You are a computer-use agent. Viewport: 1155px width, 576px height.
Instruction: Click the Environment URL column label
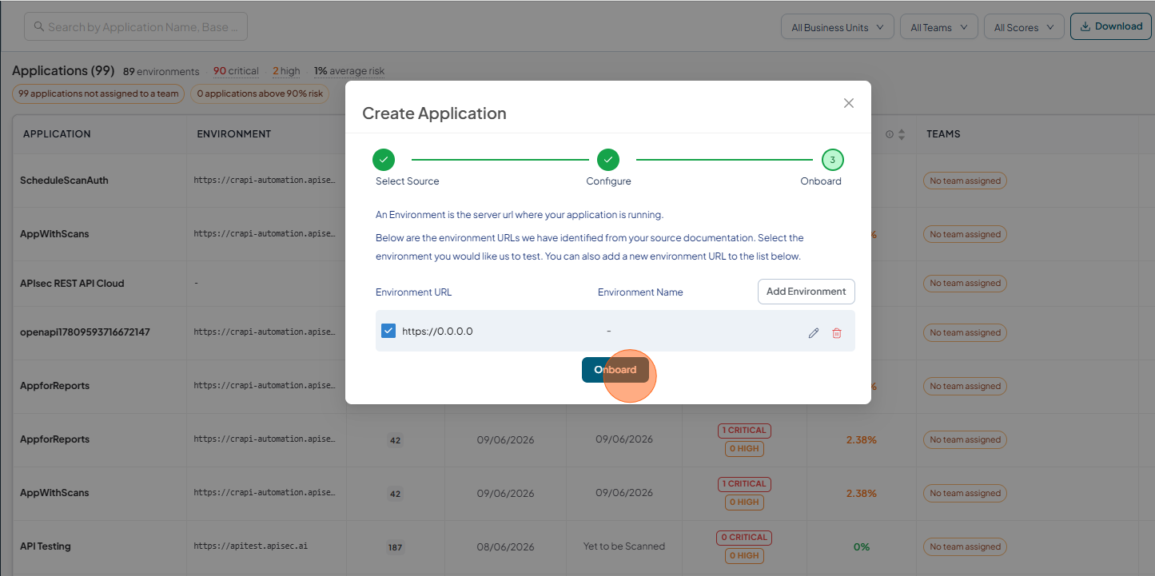[x=413, y=292]
